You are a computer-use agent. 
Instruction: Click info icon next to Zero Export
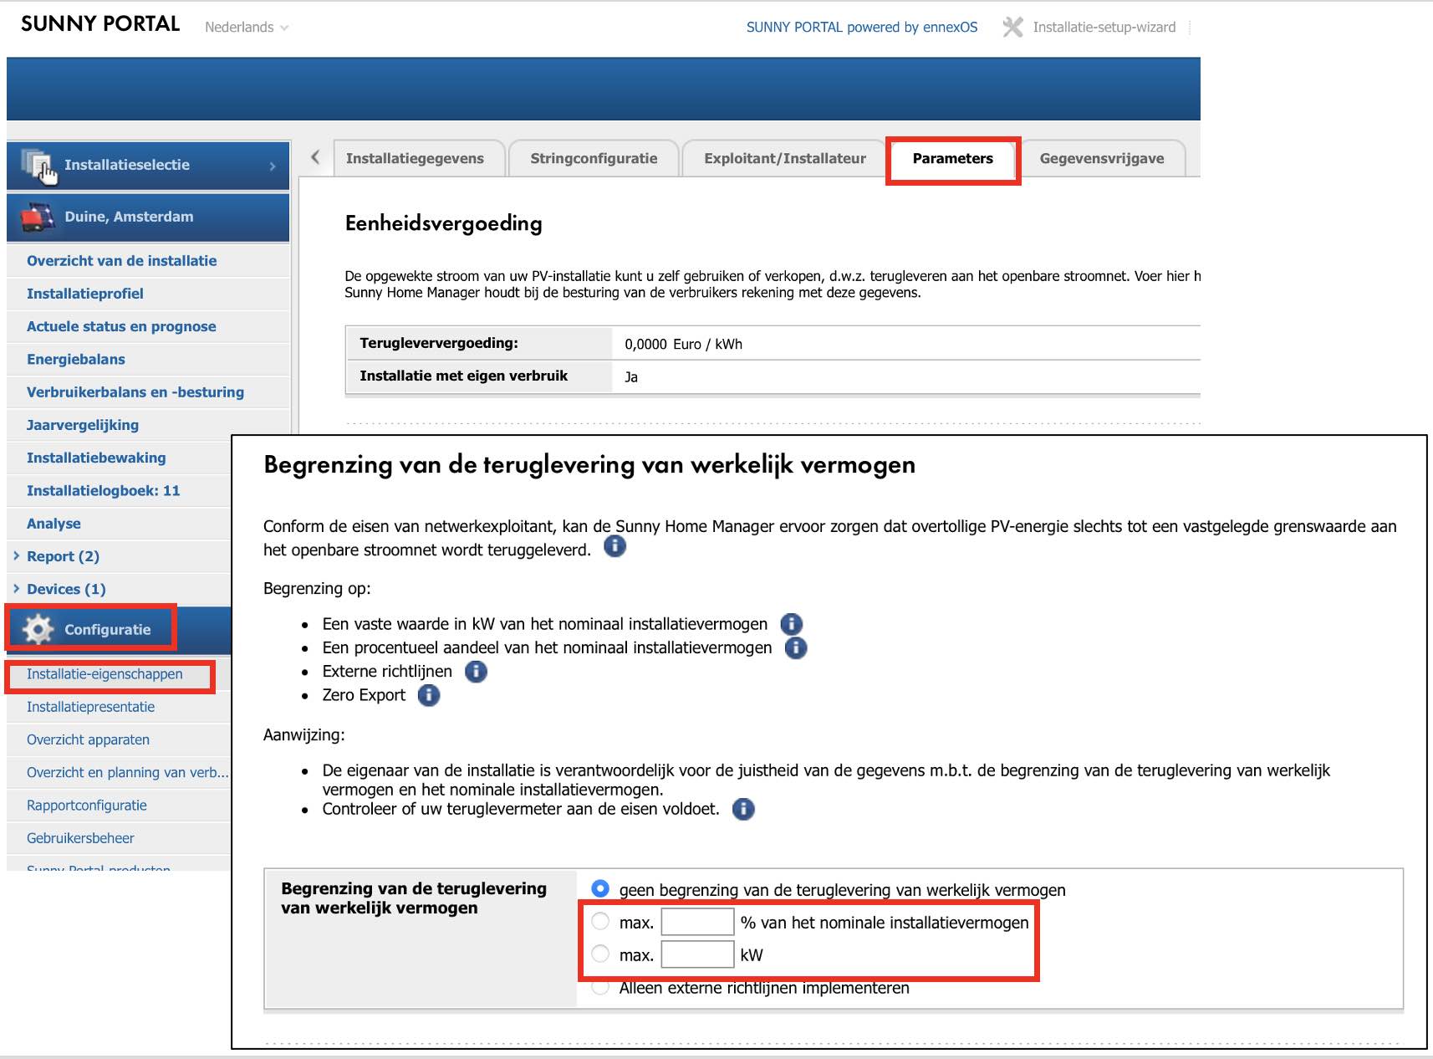coord(428,695)
